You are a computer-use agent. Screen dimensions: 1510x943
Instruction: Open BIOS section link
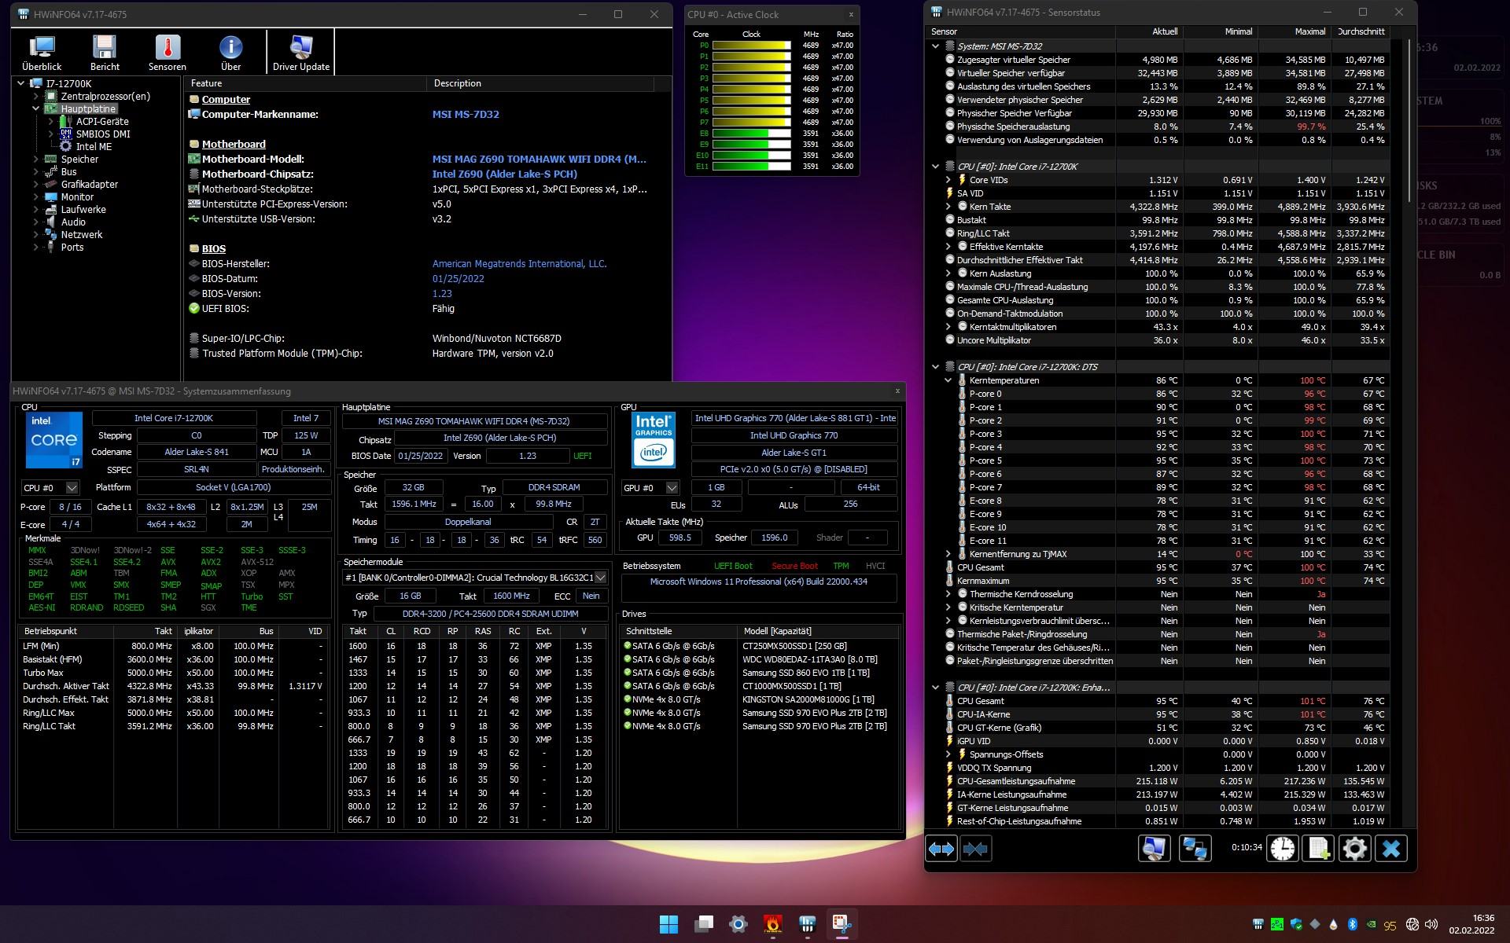tap(214, 248)
